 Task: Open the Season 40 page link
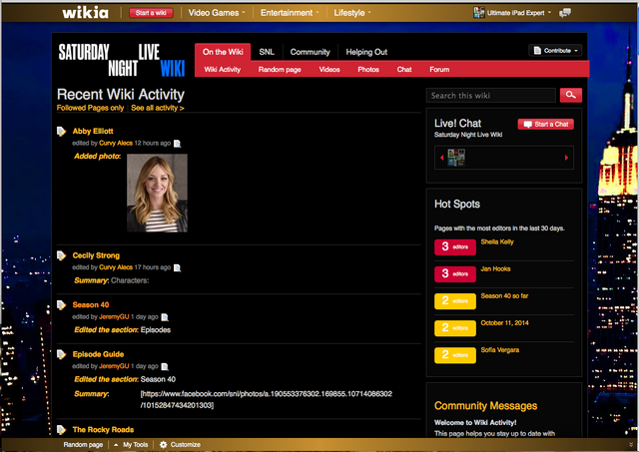click(x=91, y=305)
